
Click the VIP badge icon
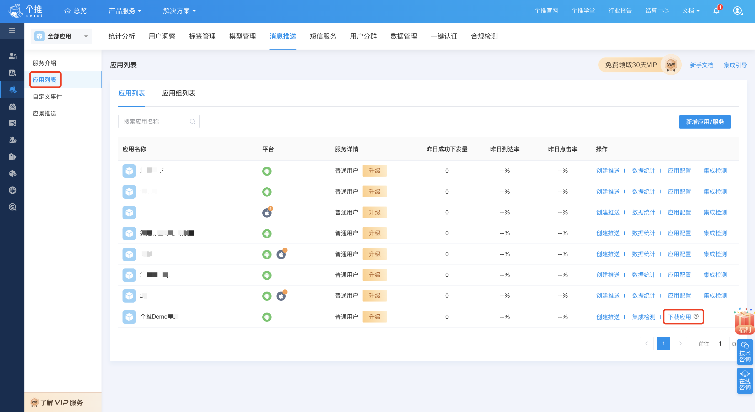coord(671,65)
